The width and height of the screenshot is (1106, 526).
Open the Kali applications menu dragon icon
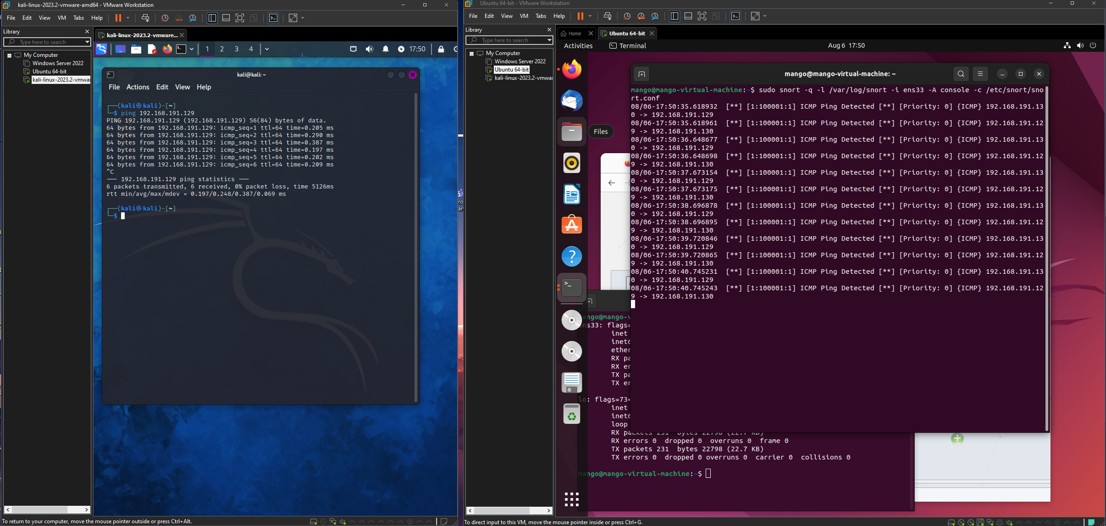(101, 49)
